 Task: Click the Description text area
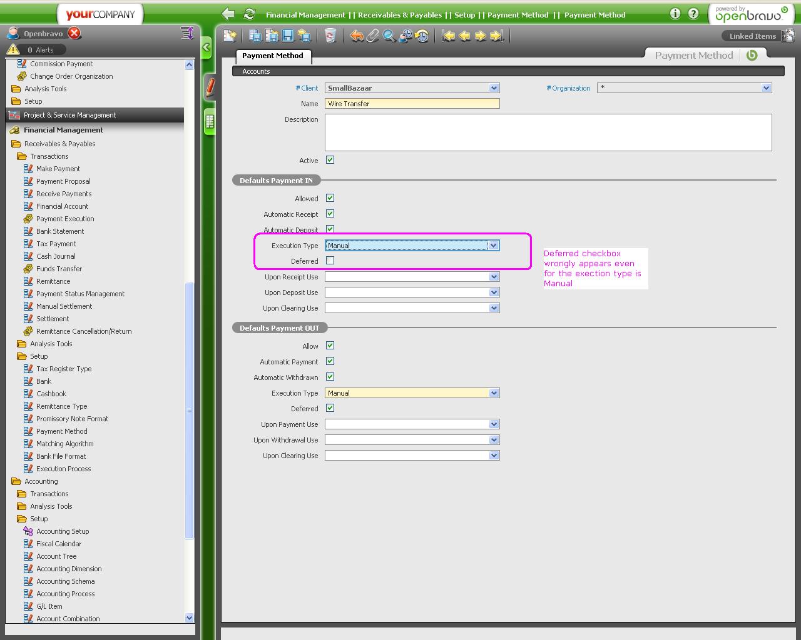pyautogui.click(x=548, y=132)
